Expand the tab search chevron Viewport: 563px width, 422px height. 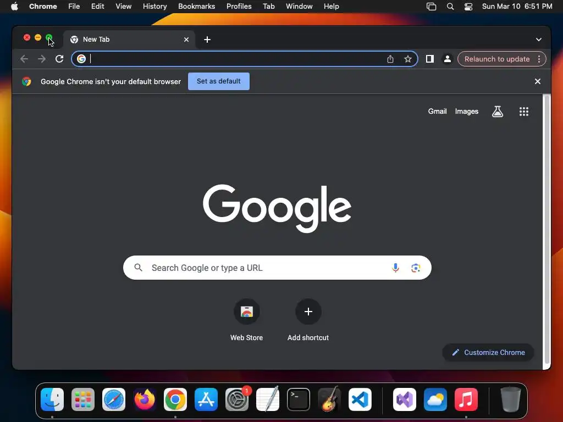pyautogui.click(x=539, y=40)
